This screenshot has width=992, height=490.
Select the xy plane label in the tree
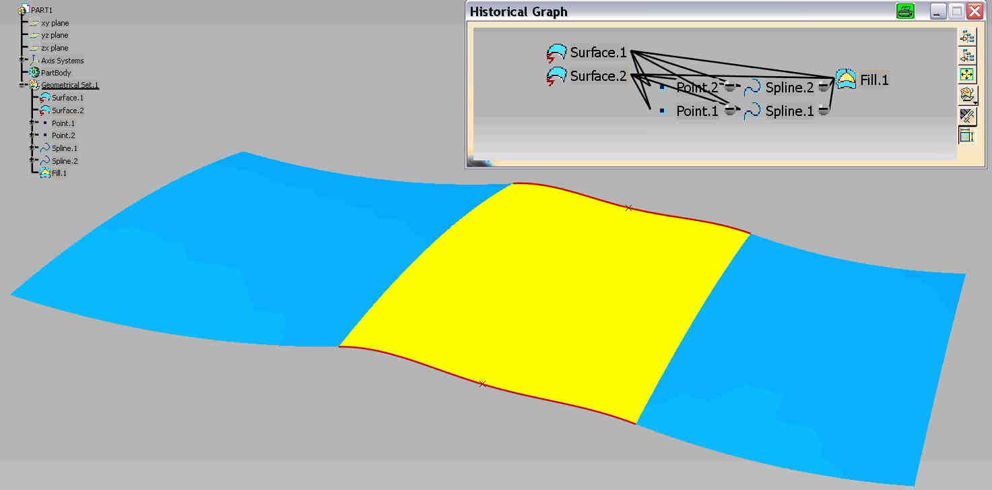pos(55,23)
